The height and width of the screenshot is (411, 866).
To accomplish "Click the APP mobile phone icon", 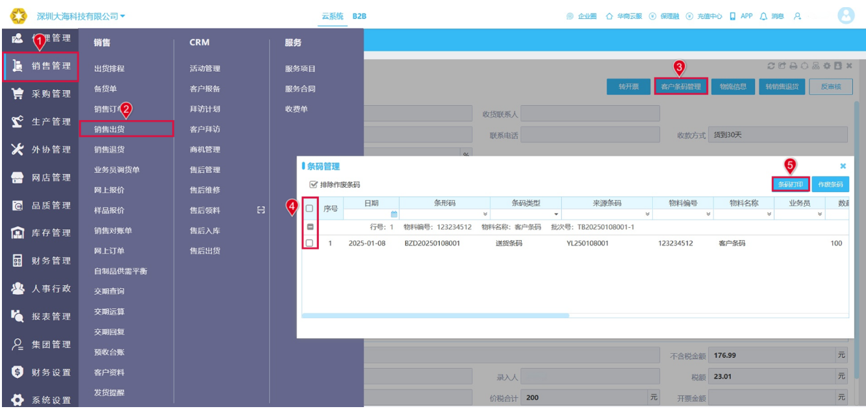I will 733,16.
